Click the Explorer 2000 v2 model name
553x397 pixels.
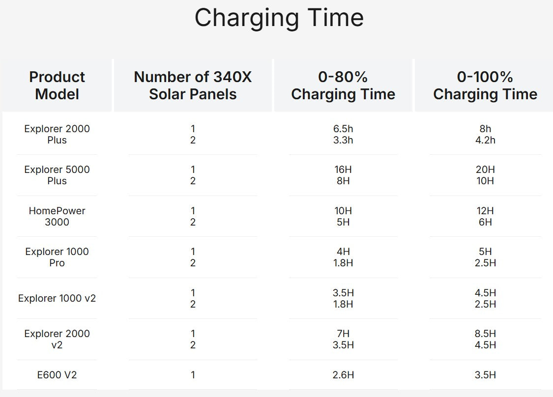[x=57, y=339]
